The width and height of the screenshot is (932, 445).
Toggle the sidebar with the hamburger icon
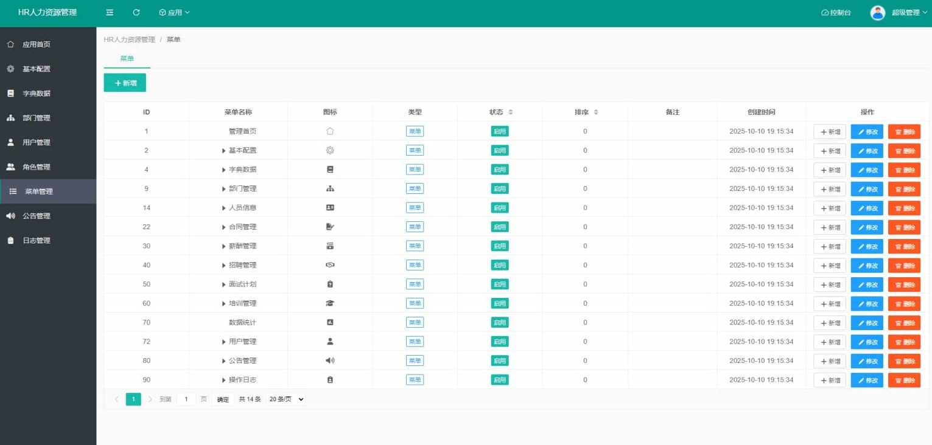pos(110,12)
